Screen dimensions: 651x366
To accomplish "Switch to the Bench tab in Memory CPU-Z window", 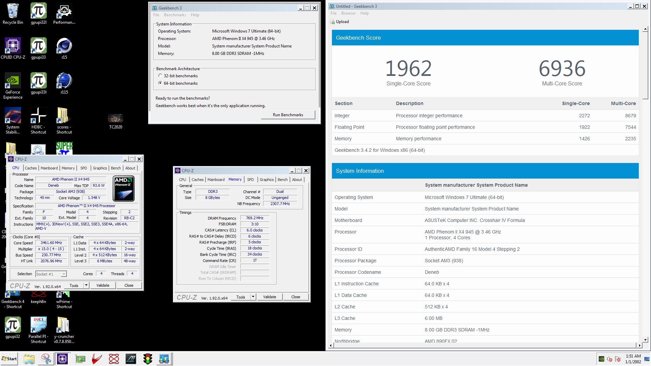I will tap(283, 180).
